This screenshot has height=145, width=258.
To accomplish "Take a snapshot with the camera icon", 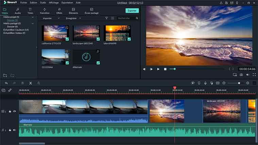I will click(x=241, y=75).
